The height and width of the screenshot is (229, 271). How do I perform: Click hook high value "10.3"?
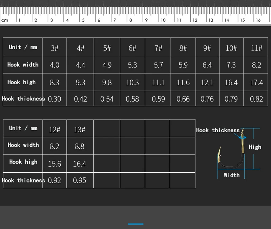click(132, 82)
